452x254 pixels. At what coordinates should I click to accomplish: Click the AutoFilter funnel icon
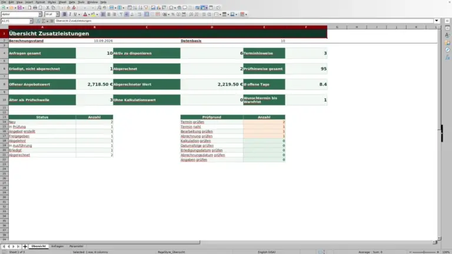[x=146, y=8]
